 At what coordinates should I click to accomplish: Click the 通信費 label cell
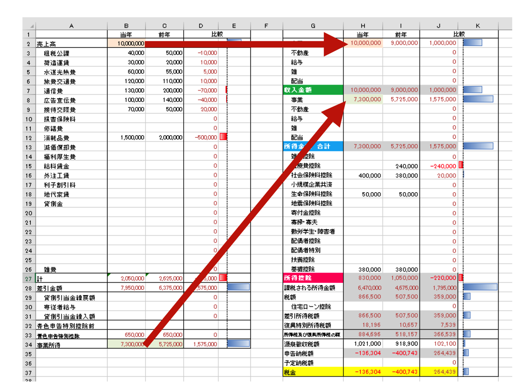(x=72, y=91)
